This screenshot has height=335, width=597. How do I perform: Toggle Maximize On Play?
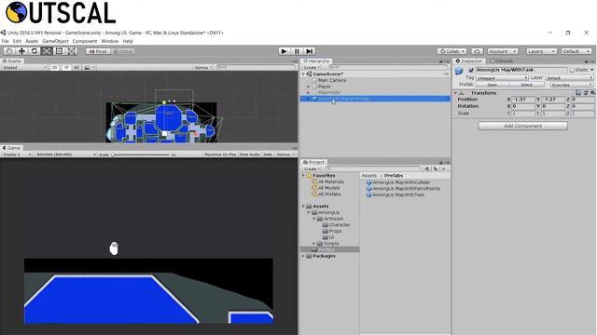(220, 154)
